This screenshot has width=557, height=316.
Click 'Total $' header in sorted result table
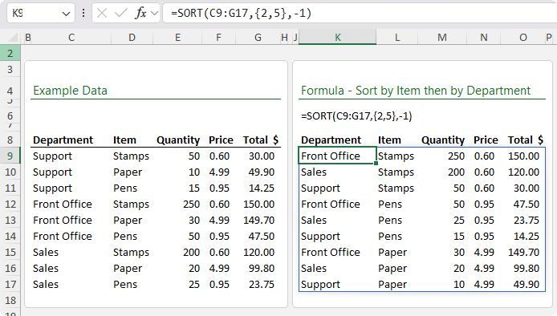(526, 140)
